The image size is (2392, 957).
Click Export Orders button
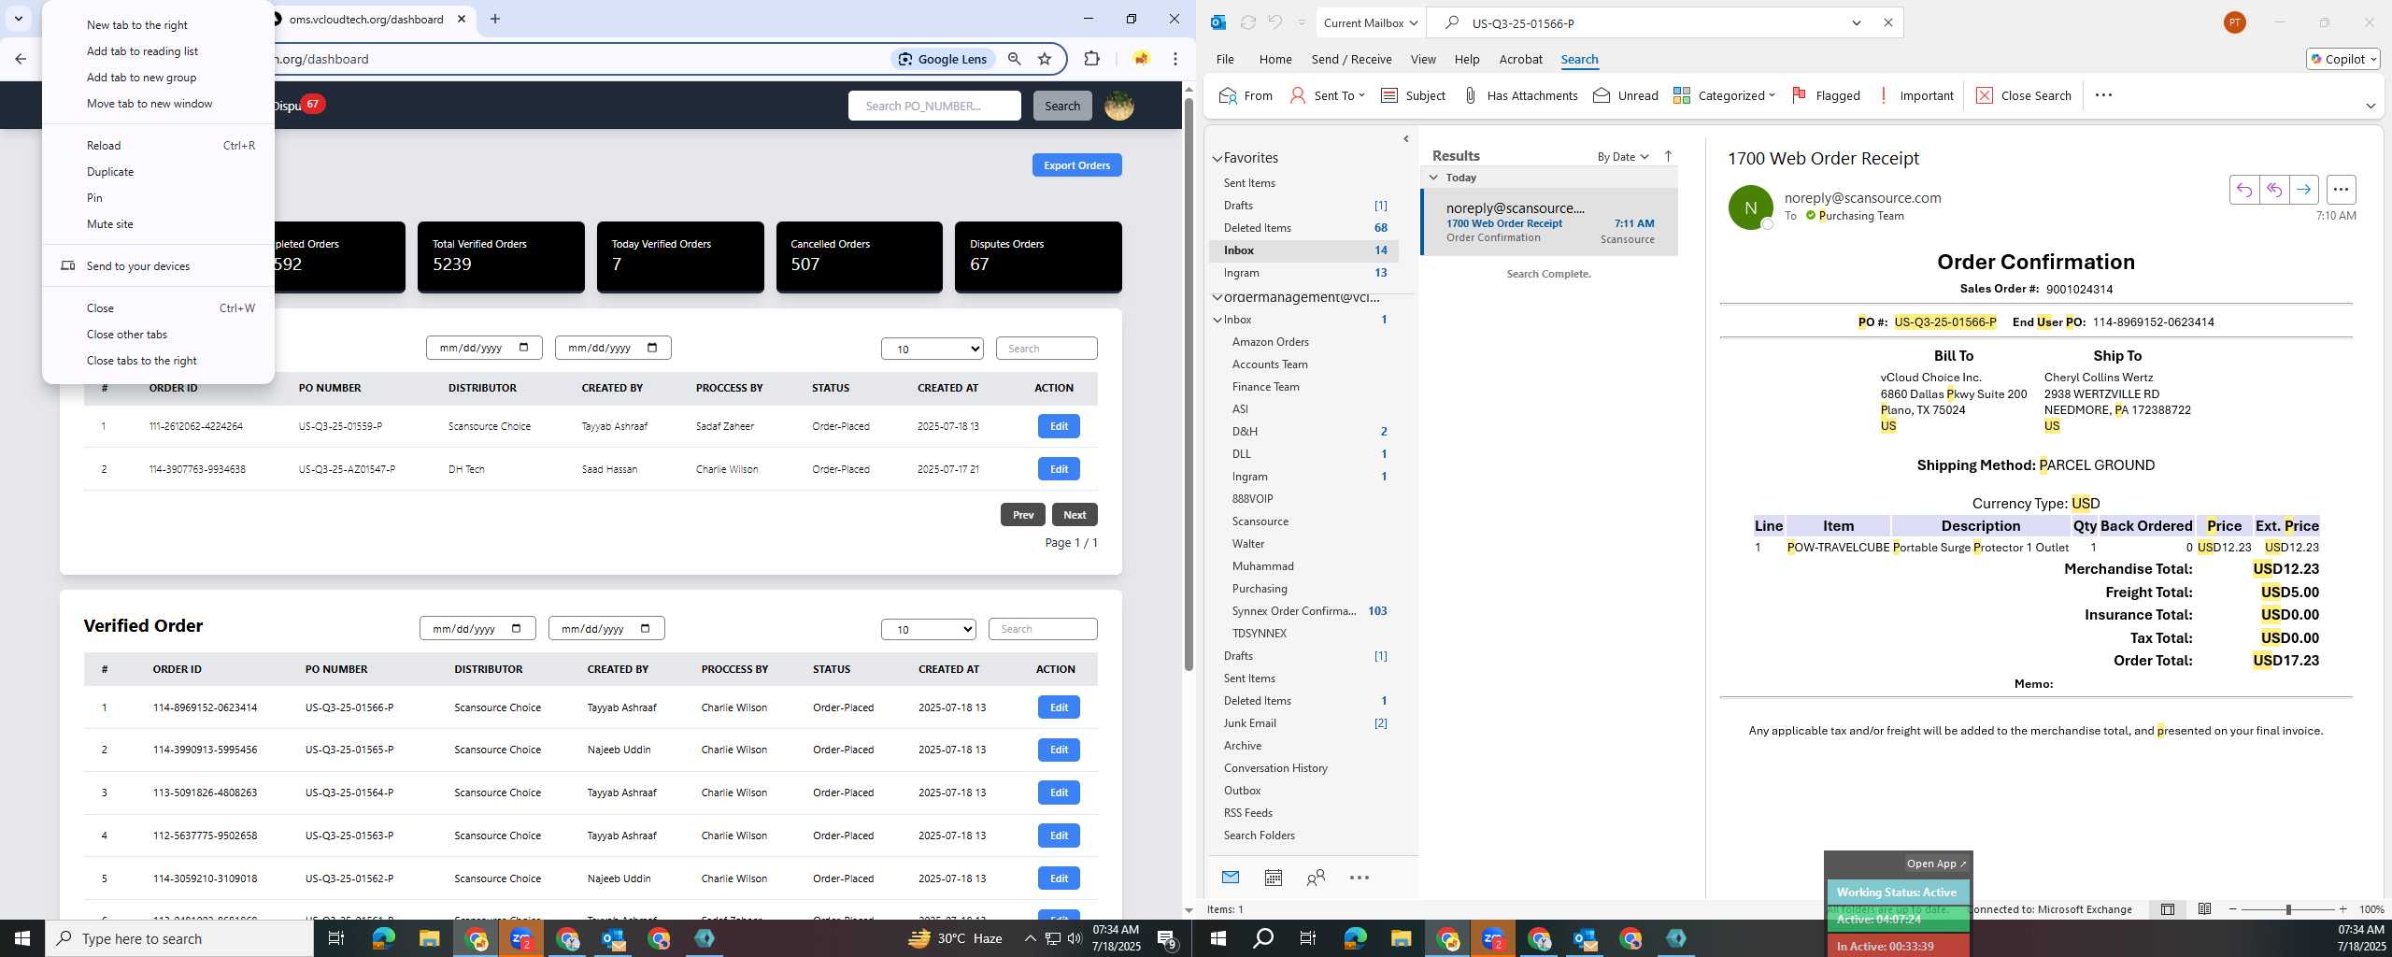point(1076,165)
